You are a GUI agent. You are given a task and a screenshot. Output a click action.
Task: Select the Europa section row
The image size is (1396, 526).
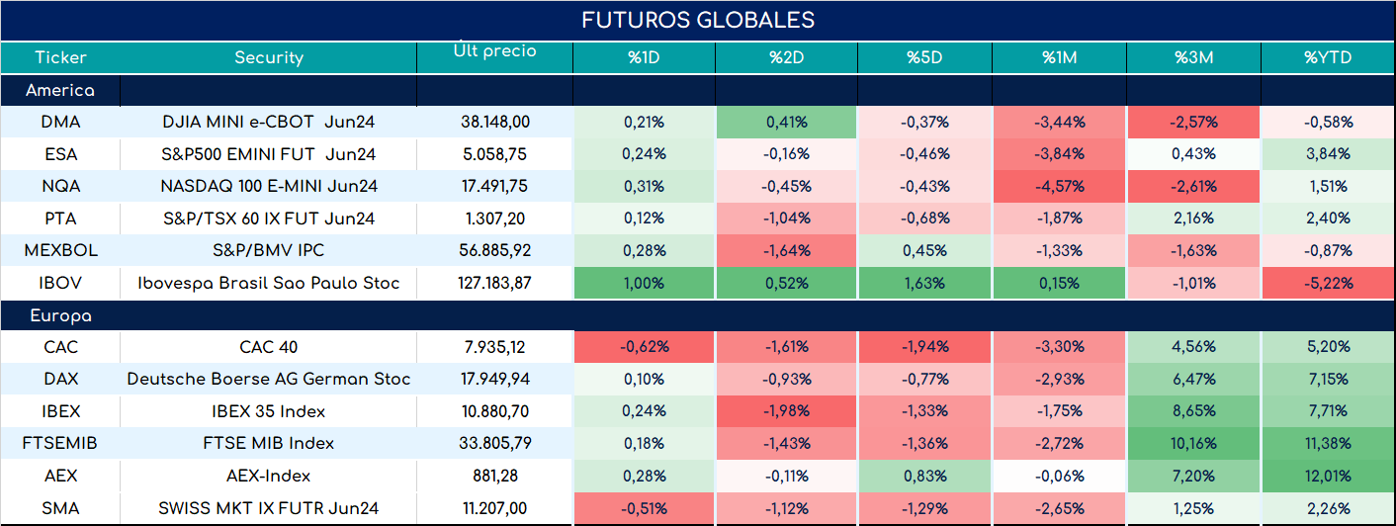(698, 316)
